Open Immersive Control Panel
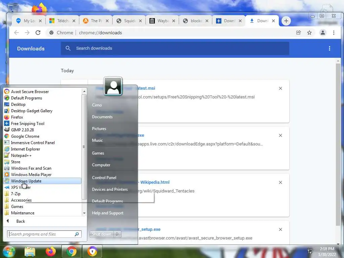This screenshot has height=258, width=344. click(33, 142)
